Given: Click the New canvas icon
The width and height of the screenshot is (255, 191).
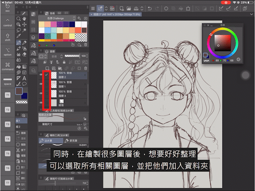Looking at the screenshot, I should 122,8.
